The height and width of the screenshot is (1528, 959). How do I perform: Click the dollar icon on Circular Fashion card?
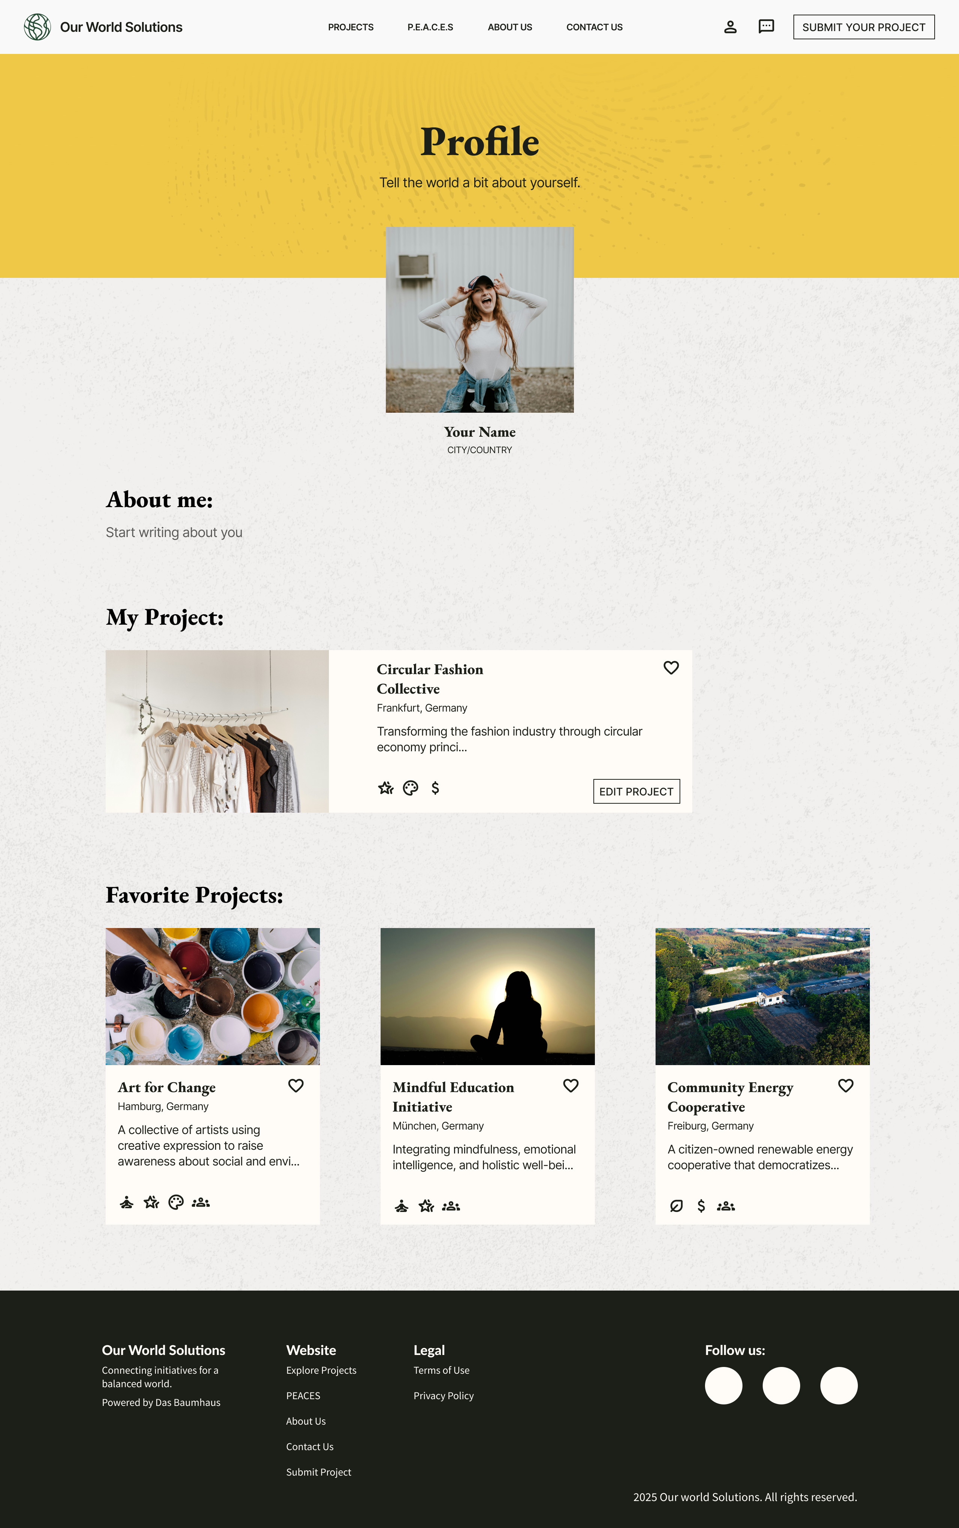point(435,788)
